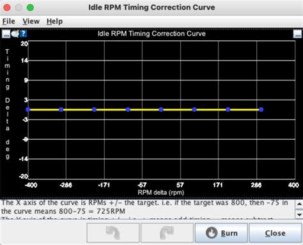Click the 'RPM delta (rpm)' axis label

coord(161,193)
